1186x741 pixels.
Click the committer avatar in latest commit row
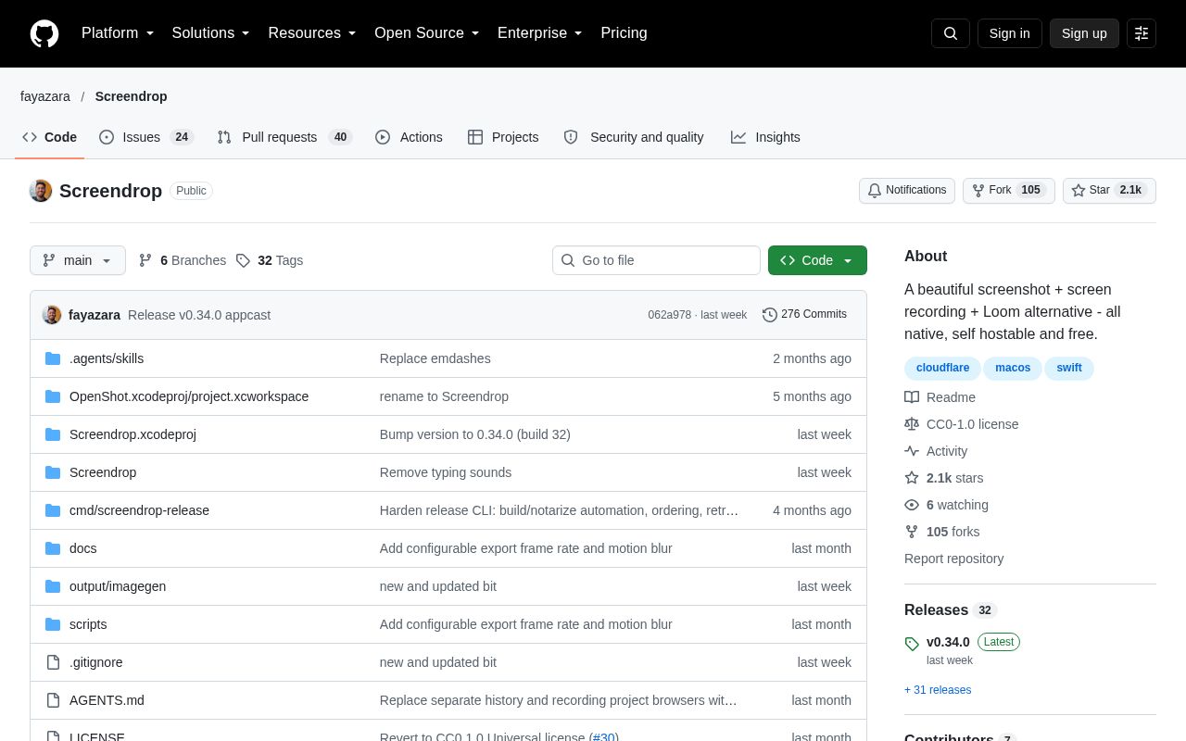[x=52, y=315]
